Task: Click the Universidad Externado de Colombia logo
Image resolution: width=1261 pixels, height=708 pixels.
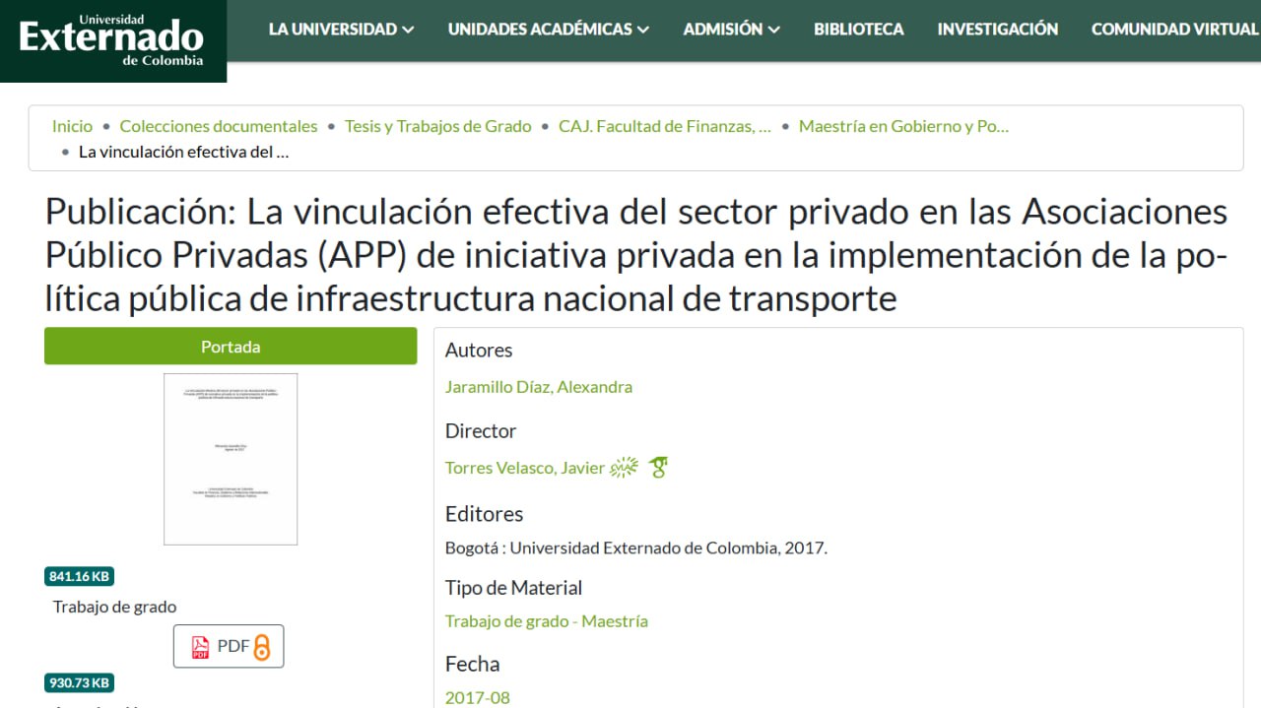Action: point(112,40)
